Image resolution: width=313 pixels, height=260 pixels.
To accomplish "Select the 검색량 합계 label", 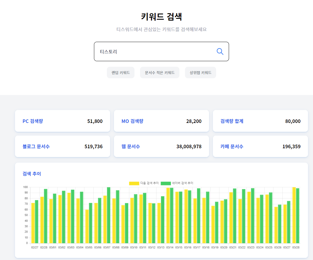I will (x=232, y=121).
